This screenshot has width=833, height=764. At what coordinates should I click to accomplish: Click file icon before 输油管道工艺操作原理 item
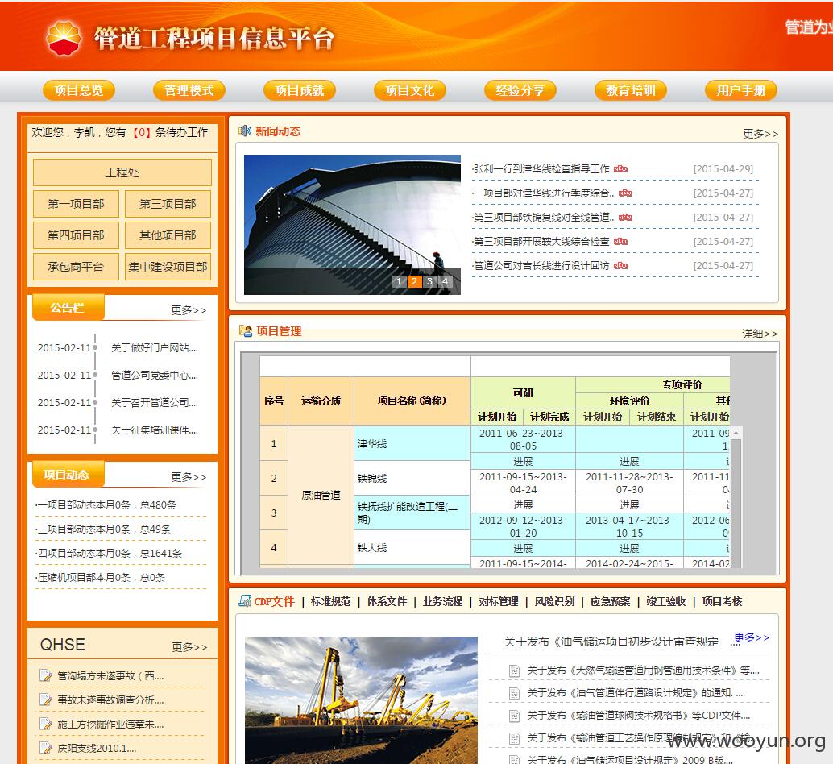point(514,738)
